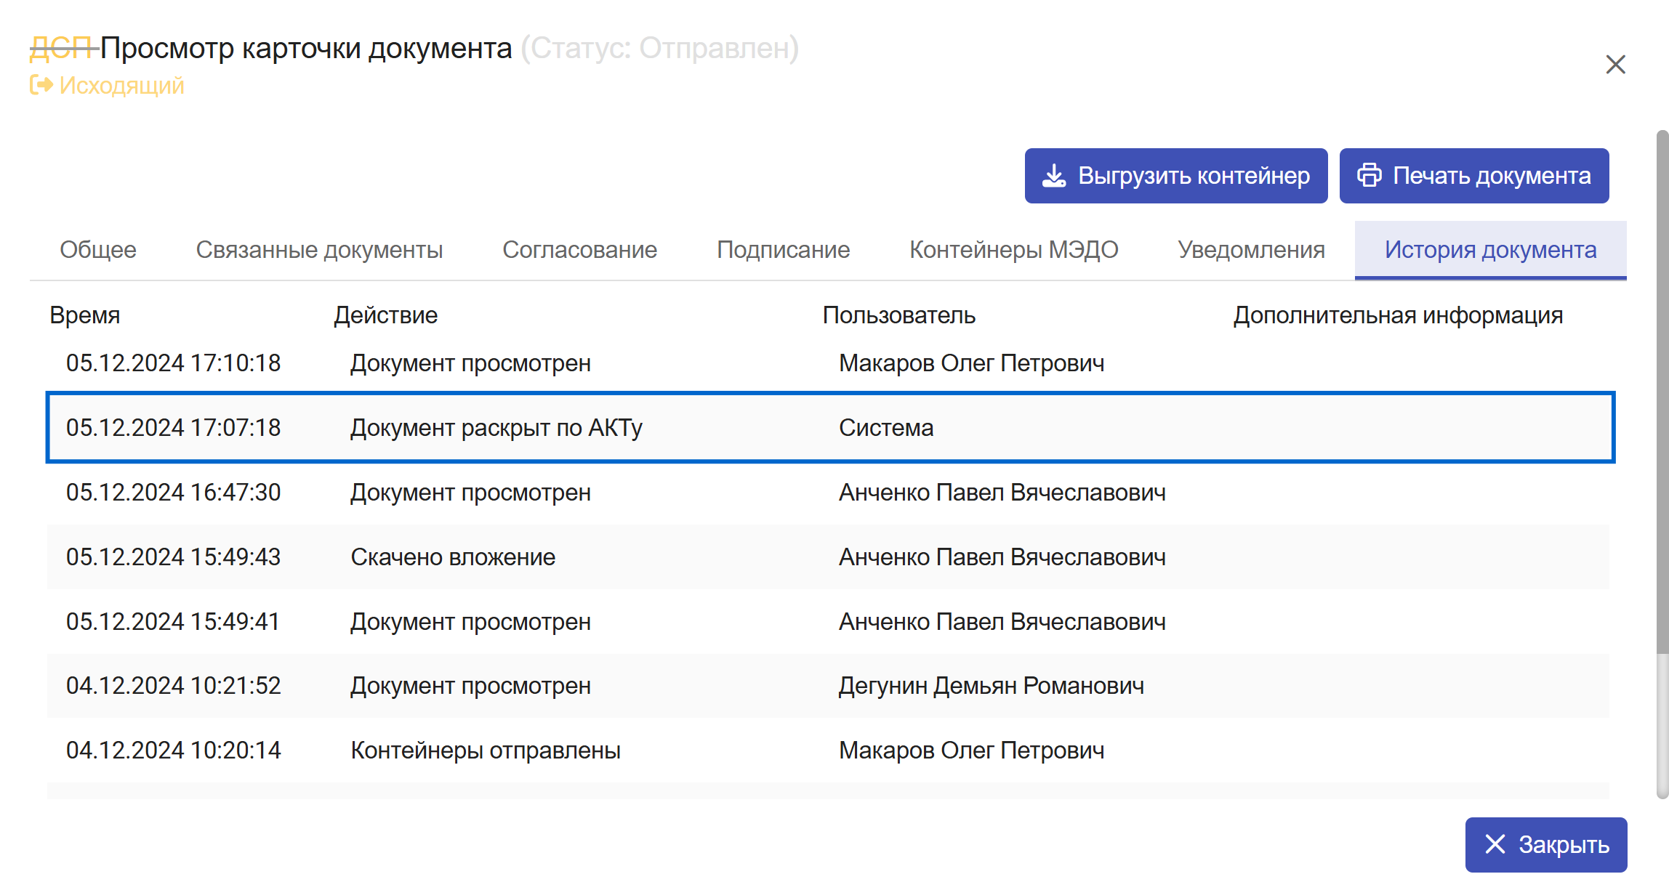
Task: Click user Дегунин Демьян Романович
Action: (992, 686)
